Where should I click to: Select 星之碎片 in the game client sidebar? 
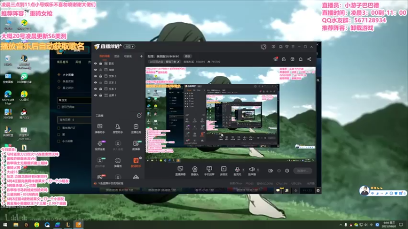point(68,88)
